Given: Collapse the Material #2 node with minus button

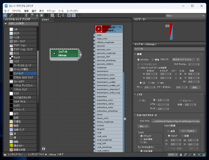Looking at the screenshot, I should [x=120, y=27].
